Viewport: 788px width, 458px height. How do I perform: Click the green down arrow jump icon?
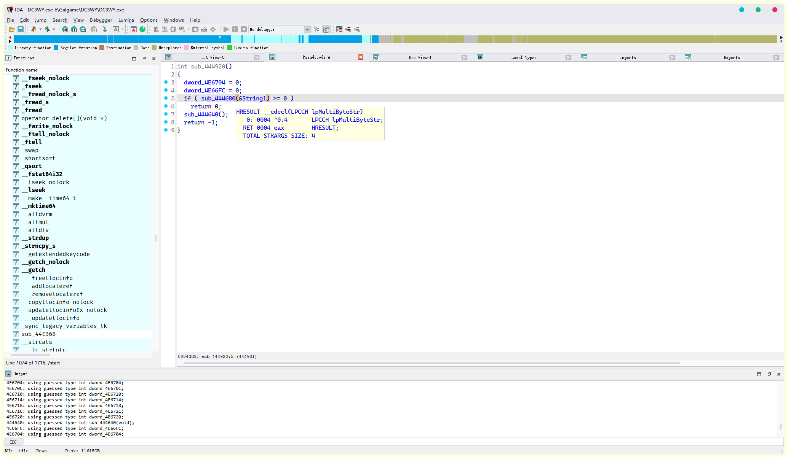104,29
